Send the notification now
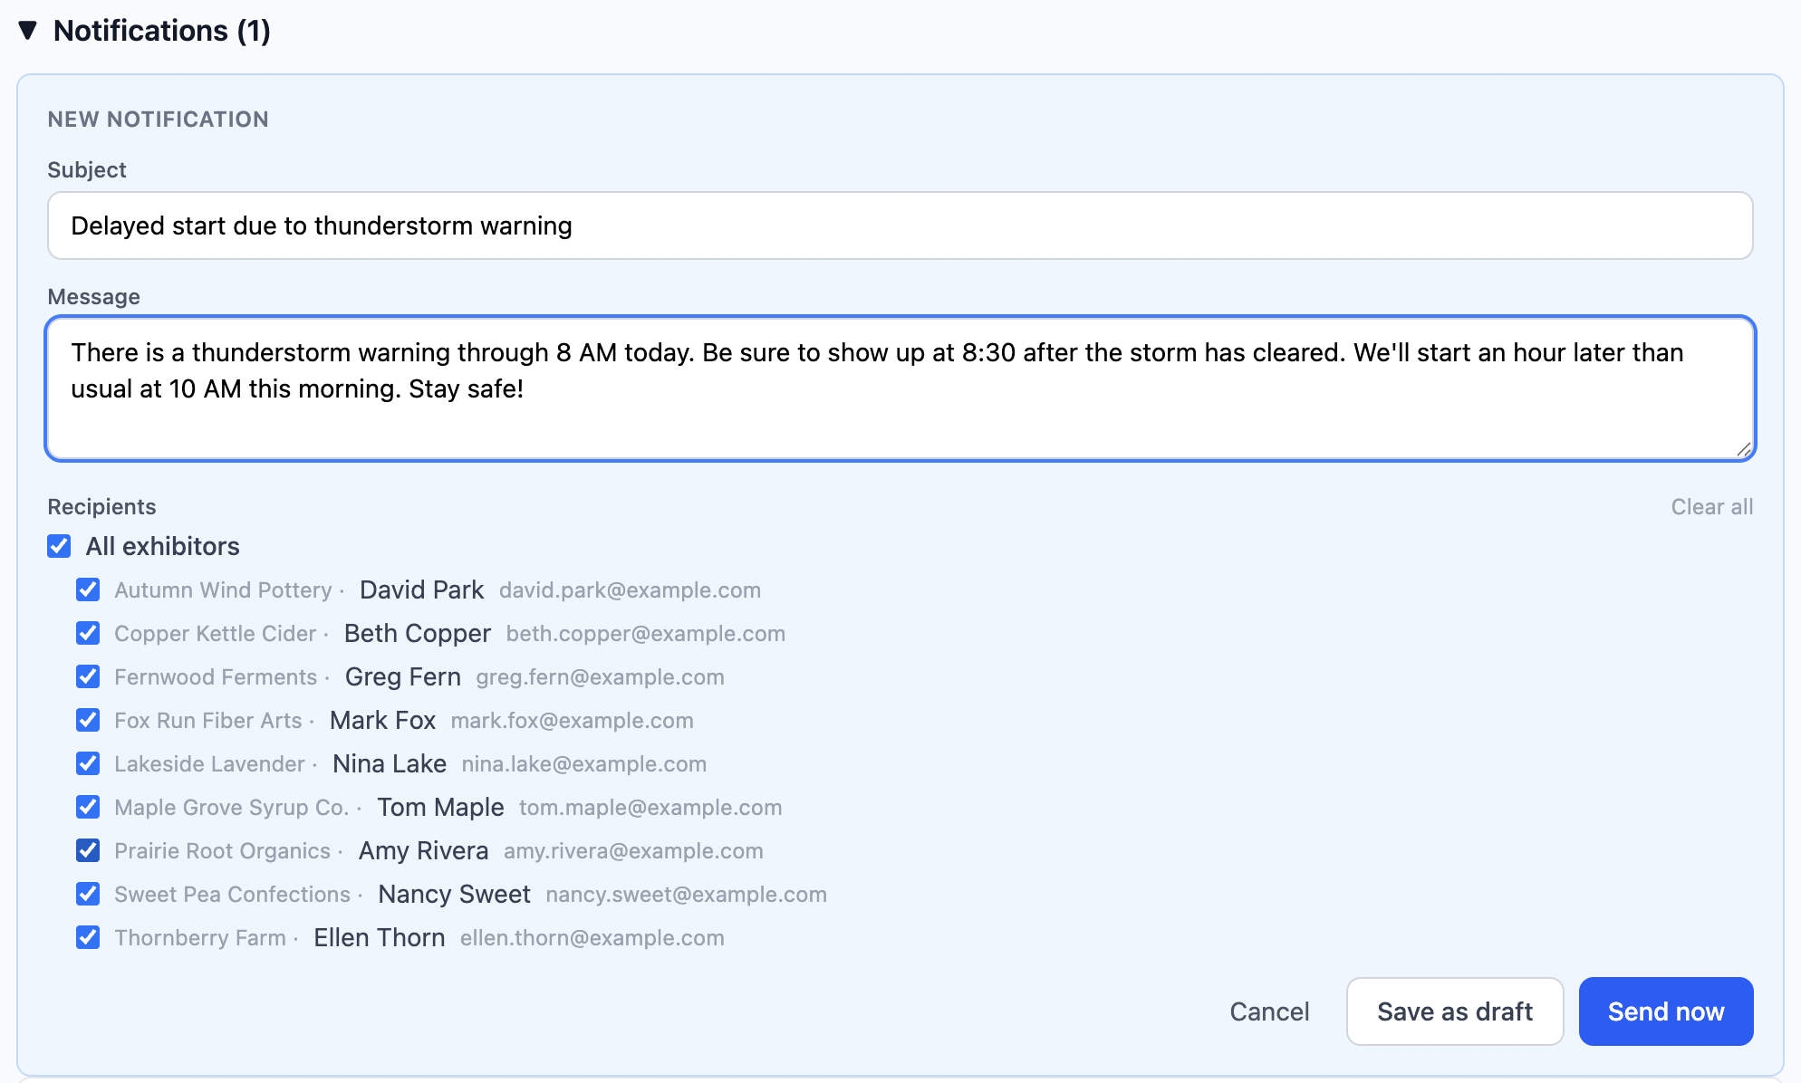The image size is (1801, 1083). click(1666, 1011)
